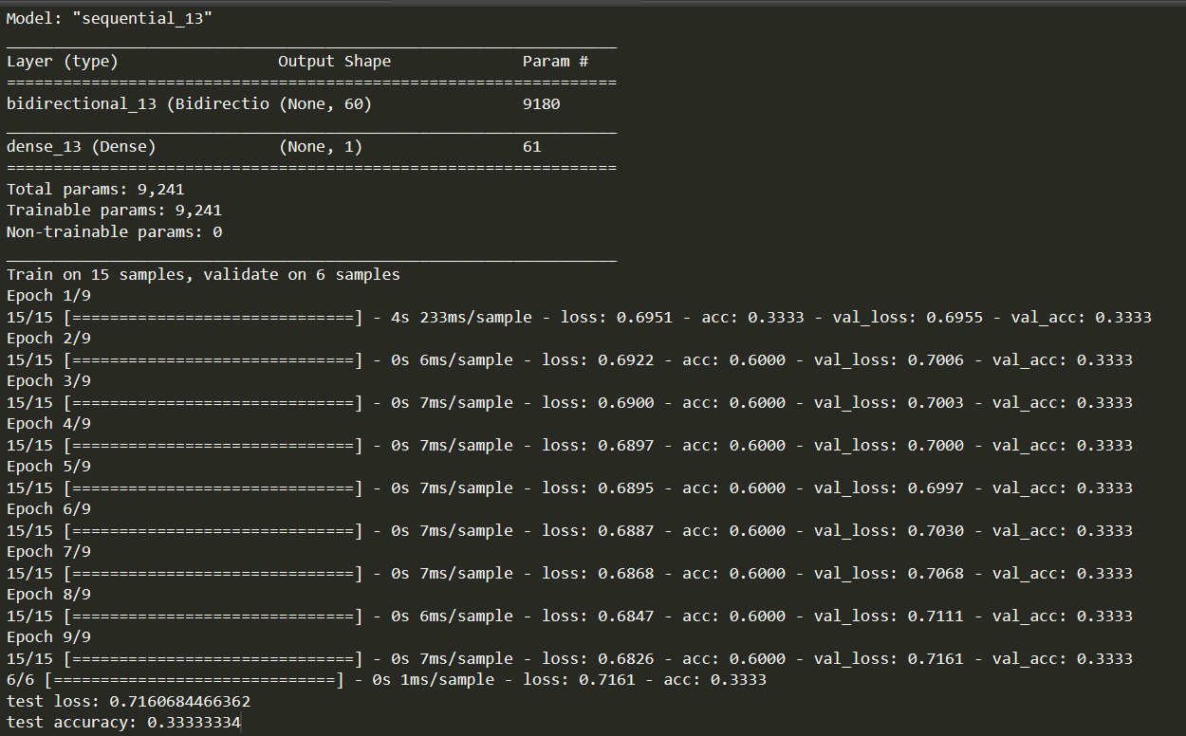This screenshot has width=1186, height=736.
Task: Click the (None, 60) output shape
Action: point(324,104)
